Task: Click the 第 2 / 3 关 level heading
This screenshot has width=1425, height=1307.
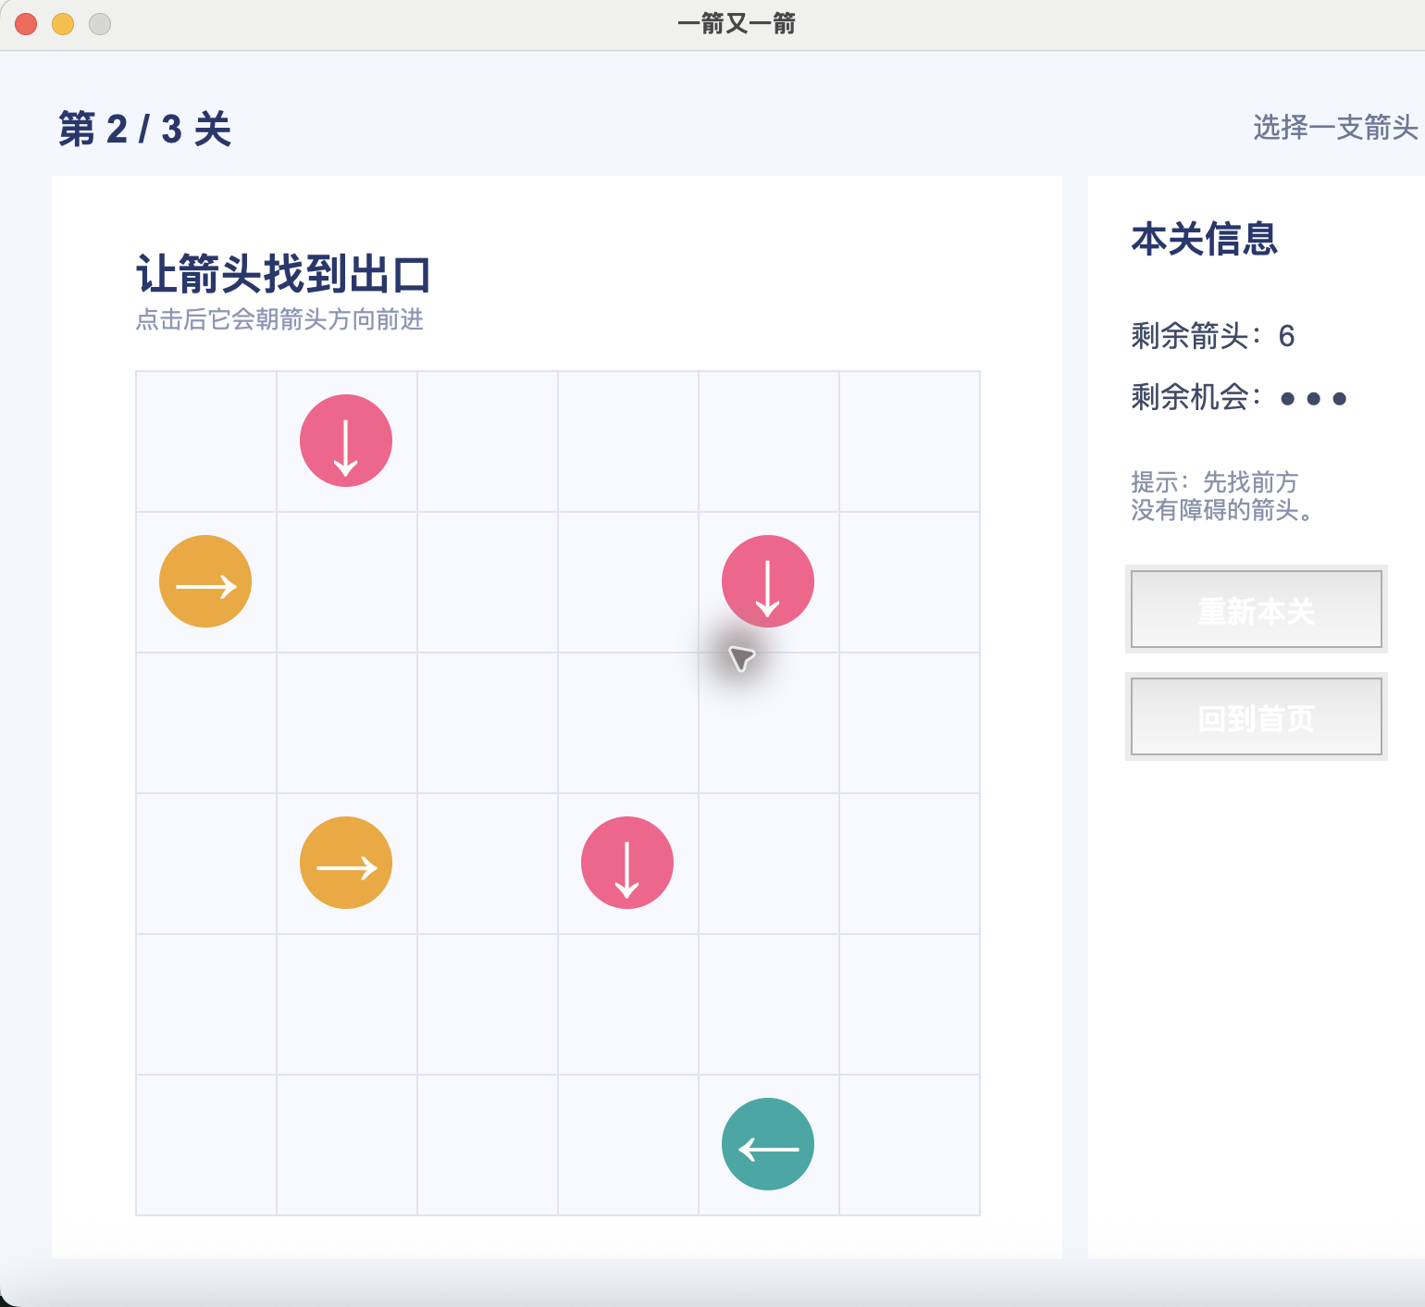Action: (144, 129)
